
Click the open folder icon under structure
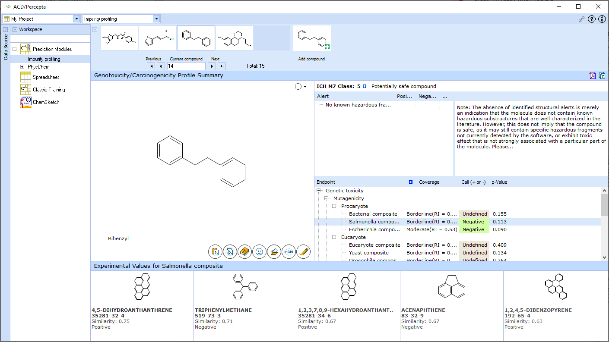(274, 251)
